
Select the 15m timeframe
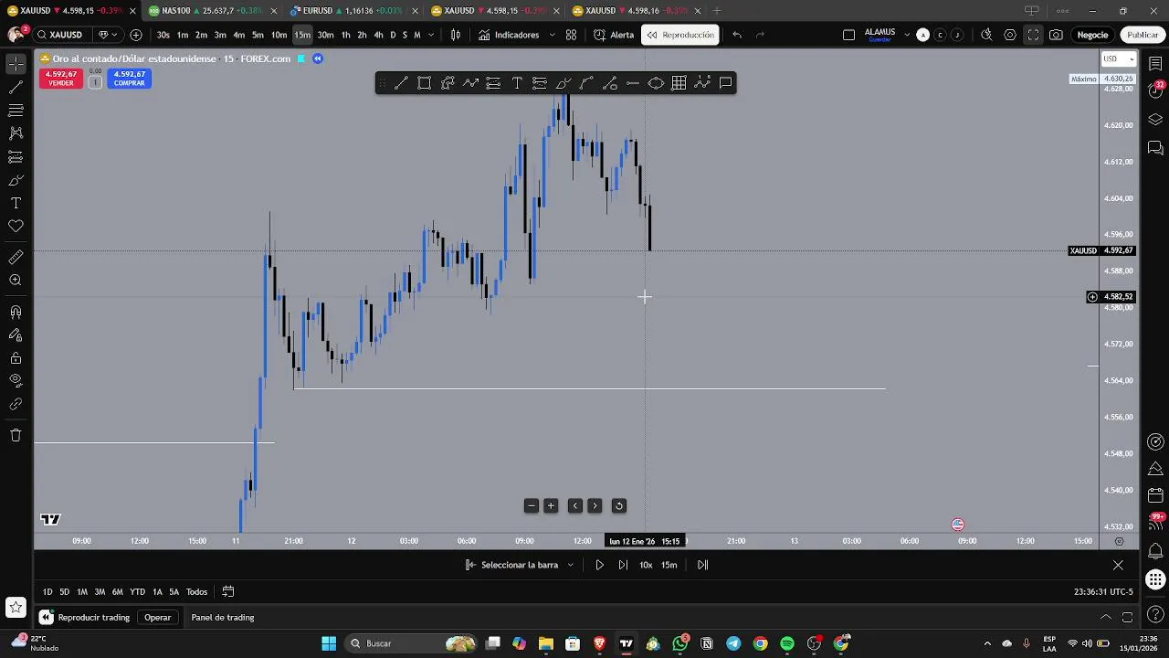302,35
